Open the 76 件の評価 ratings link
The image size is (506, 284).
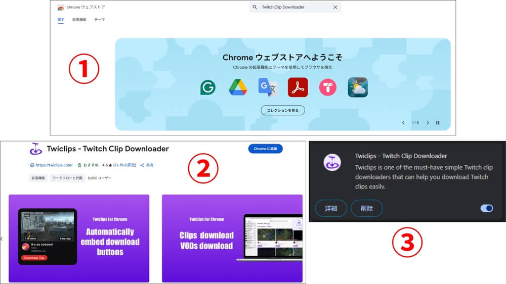pyautogui.click(x=124, y=165)
